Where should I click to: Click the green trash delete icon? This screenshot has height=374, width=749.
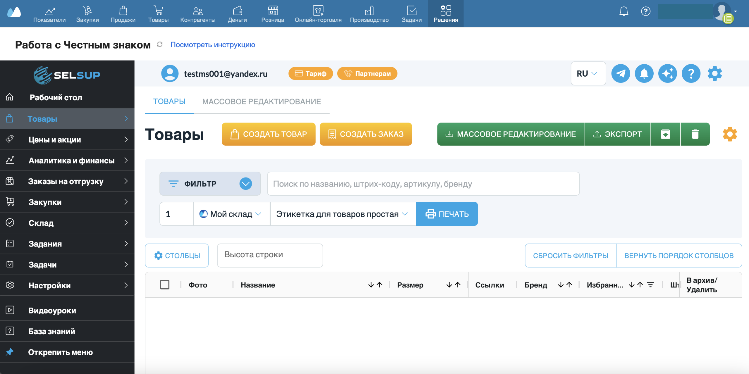(x=695, y=134)
